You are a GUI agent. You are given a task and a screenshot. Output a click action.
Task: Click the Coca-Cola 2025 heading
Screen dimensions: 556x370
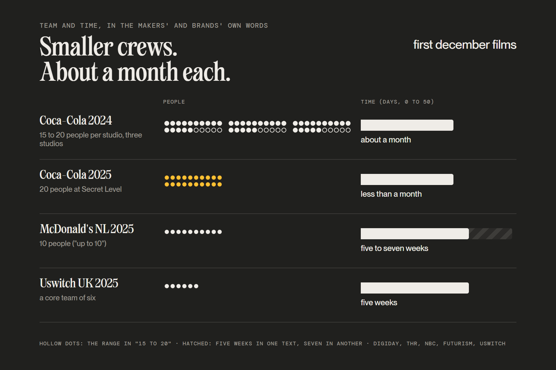click(x=75, y=175)
